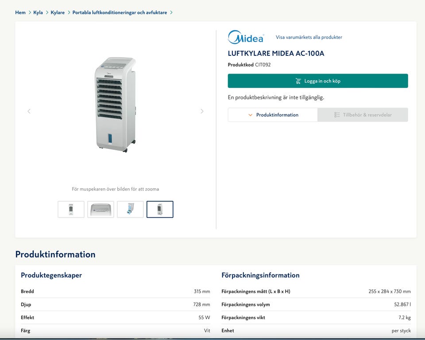
Task: Click the package weight value 7.2 kg
Action: pyautogui.click(x=405, y=317)
